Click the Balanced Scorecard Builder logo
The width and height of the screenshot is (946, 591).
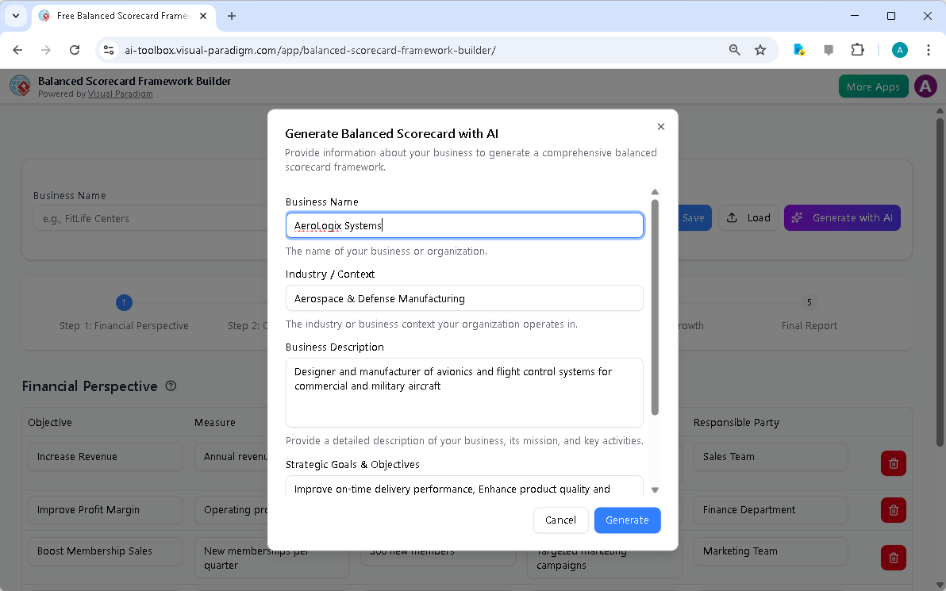pyautogui.click(x=20, y=86)
